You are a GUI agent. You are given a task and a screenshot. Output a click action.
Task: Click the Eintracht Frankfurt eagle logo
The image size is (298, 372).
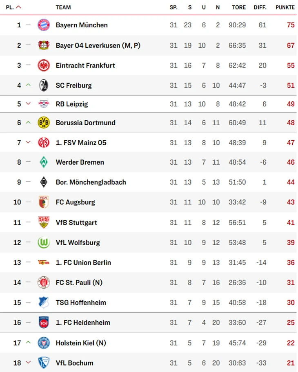[44, 65]
